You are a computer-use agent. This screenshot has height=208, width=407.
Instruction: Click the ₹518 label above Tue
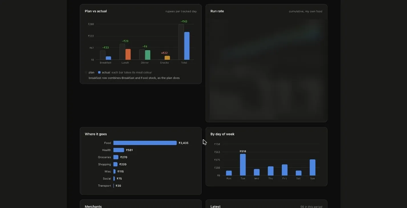tap(243, 151)
